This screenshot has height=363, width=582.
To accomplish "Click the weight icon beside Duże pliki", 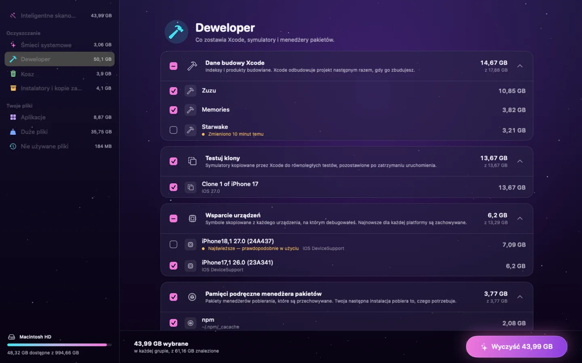I will pyautogui.click(x=13, y=132).
